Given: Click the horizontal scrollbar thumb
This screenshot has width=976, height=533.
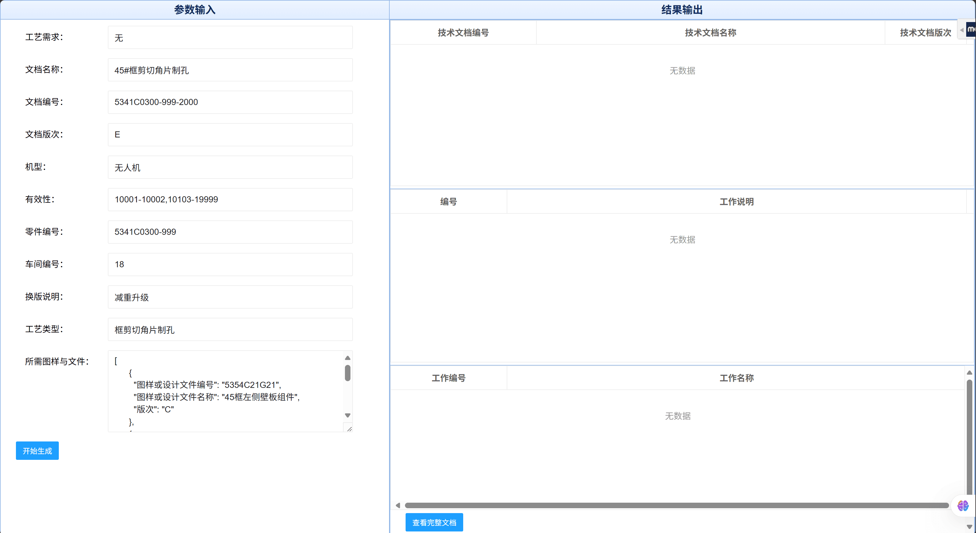Looking at the screenshot, I should point(676,505).
